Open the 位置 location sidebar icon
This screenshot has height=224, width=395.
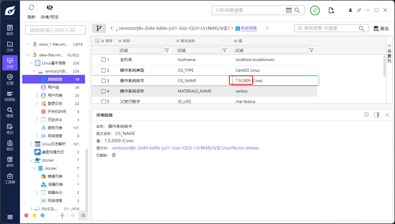coord(10,79)
